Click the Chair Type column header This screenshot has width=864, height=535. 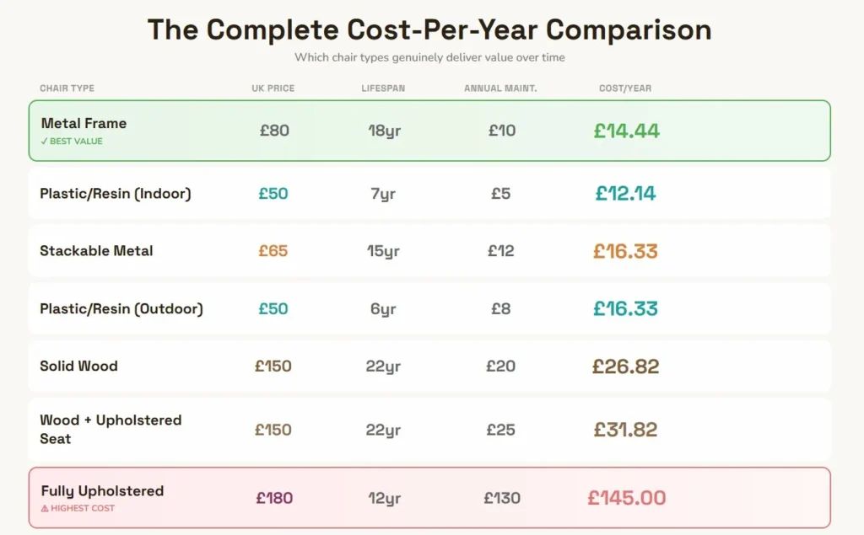(x=67, y=88)
